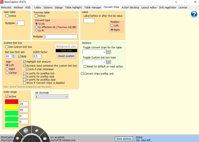Open the bb decimals dropdown
Viewport: 199px width, 142px height.
click(52, 97)
